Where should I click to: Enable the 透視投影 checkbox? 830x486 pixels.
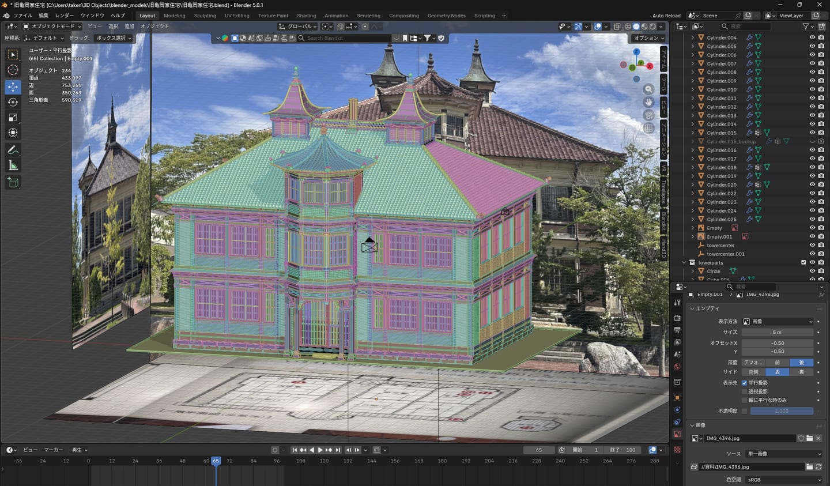[x=745, y=391]
